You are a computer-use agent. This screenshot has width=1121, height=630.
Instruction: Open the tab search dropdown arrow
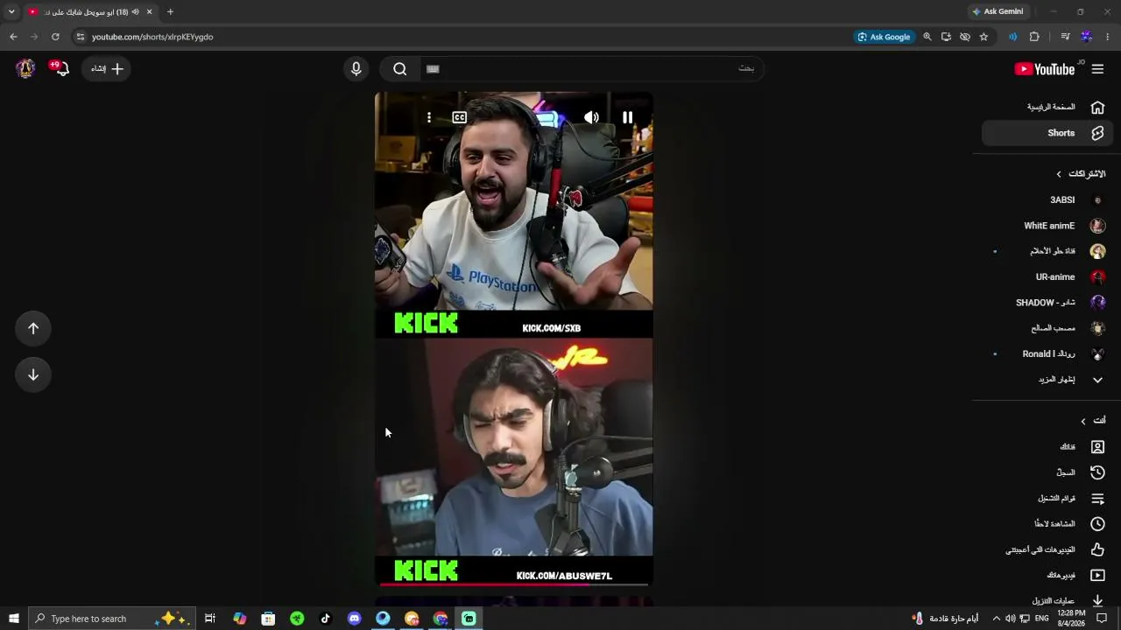11,11
